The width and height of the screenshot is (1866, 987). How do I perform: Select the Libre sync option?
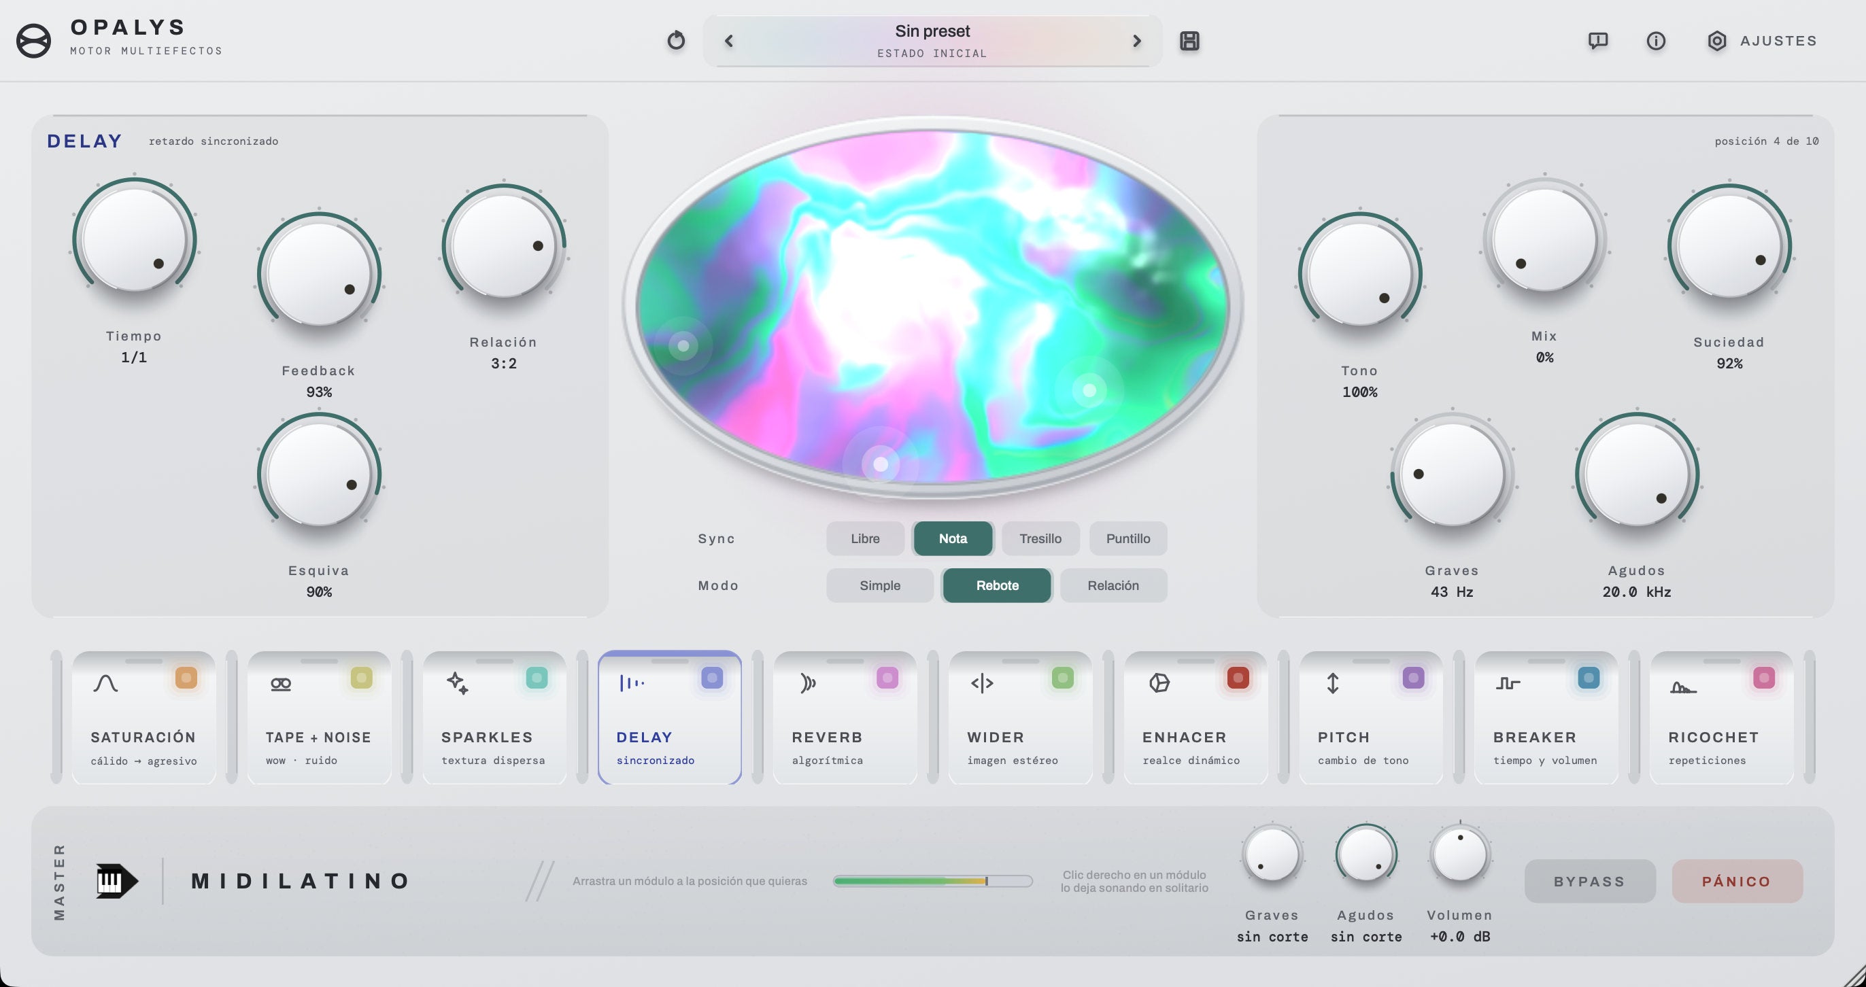865,539
